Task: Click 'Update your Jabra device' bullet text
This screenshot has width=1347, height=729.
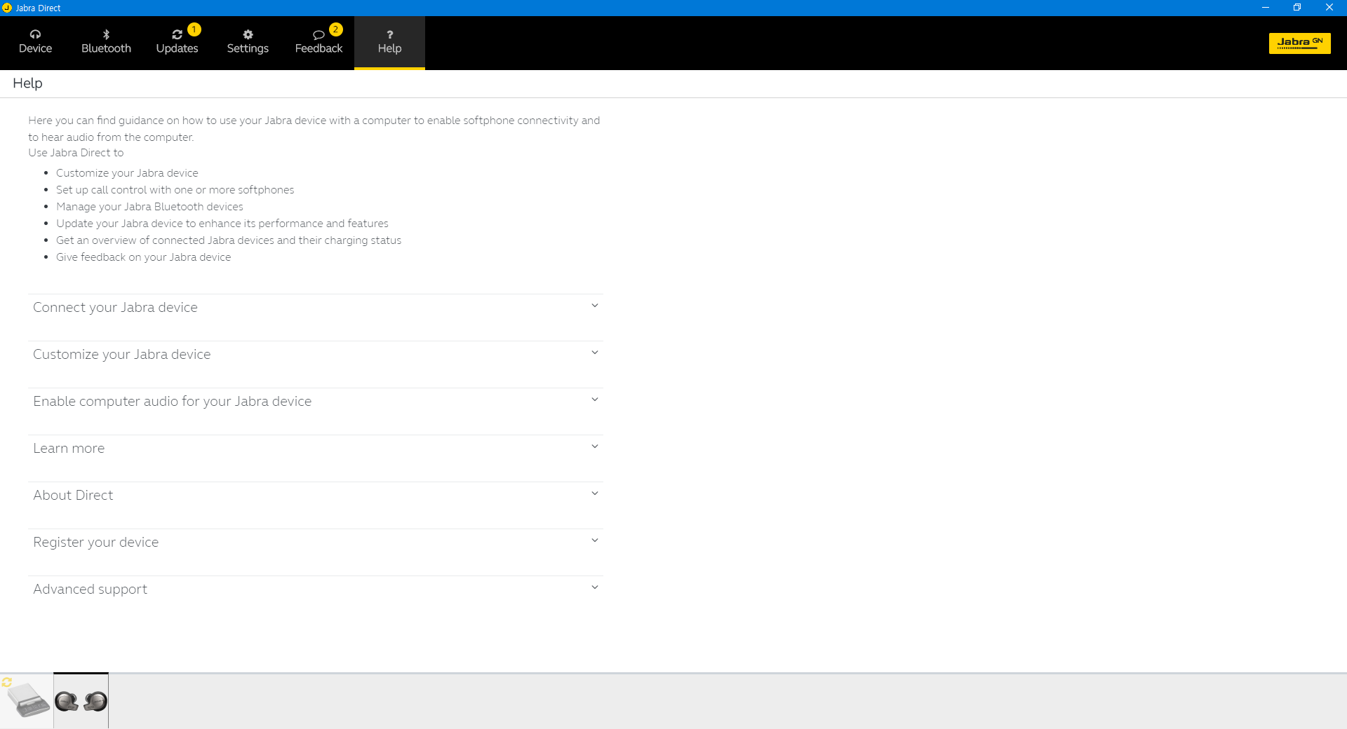Action: point(222,224)
